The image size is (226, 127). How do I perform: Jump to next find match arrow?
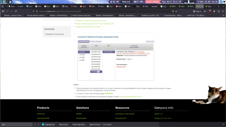(x=38, y=124)
